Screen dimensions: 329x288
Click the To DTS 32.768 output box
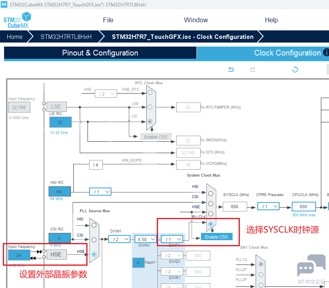click(x=188, y=153)
